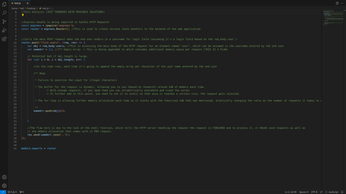The height and width of the screenshot is (194, 346).
Task: Open the JavaScript language mode selector
Action: (x=332, y=192)
